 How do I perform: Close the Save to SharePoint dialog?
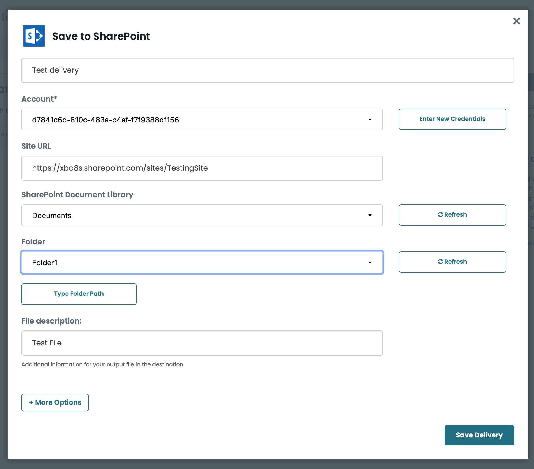(517, 21)
